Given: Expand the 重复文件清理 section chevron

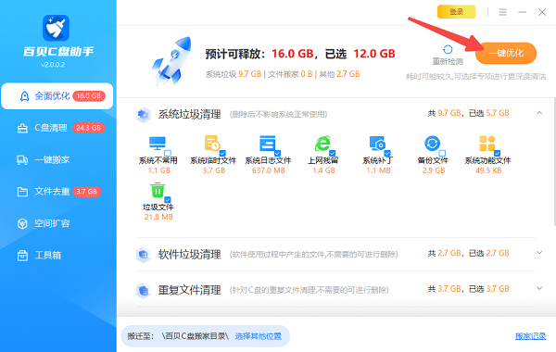Looking at the screenshot, I should click(539, 288).
